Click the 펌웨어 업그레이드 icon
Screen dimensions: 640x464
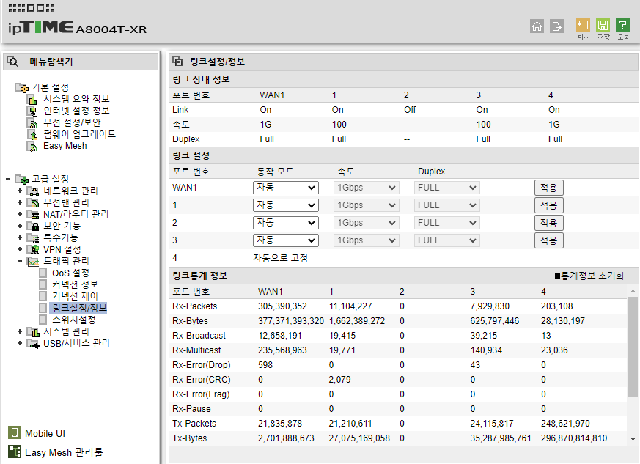click(33, 134)
